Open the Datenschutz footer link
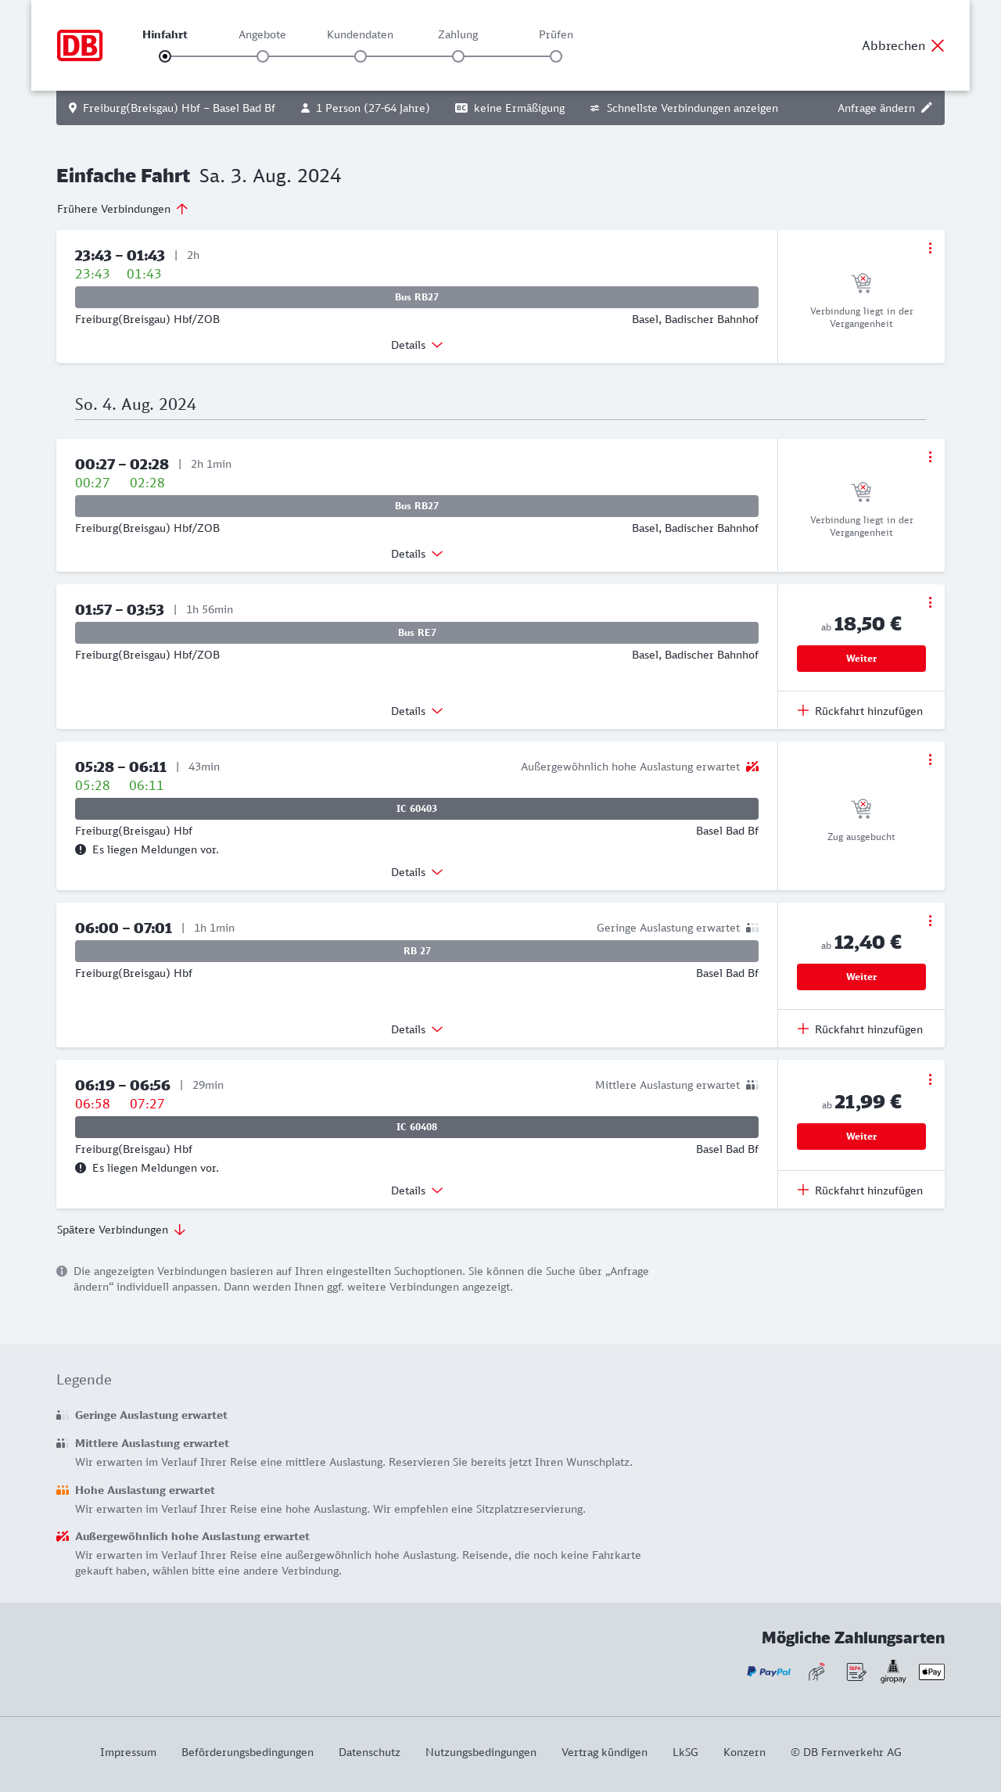The image size is (1001, 1792). [369, 1752]
